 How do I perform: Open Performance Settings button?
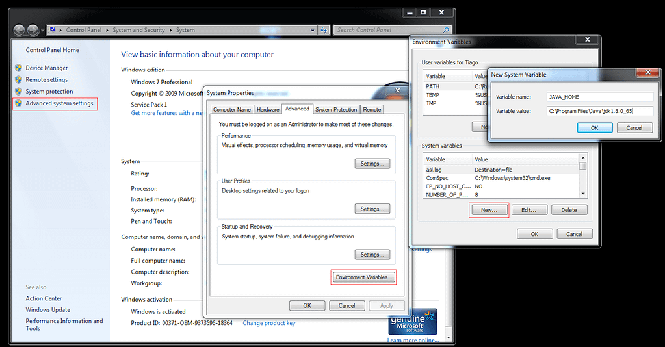tap(372, 164)
